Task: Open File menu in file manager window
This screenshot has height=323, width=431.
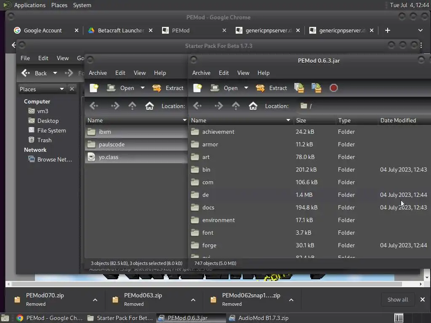Action: click(x=25, y=58)
